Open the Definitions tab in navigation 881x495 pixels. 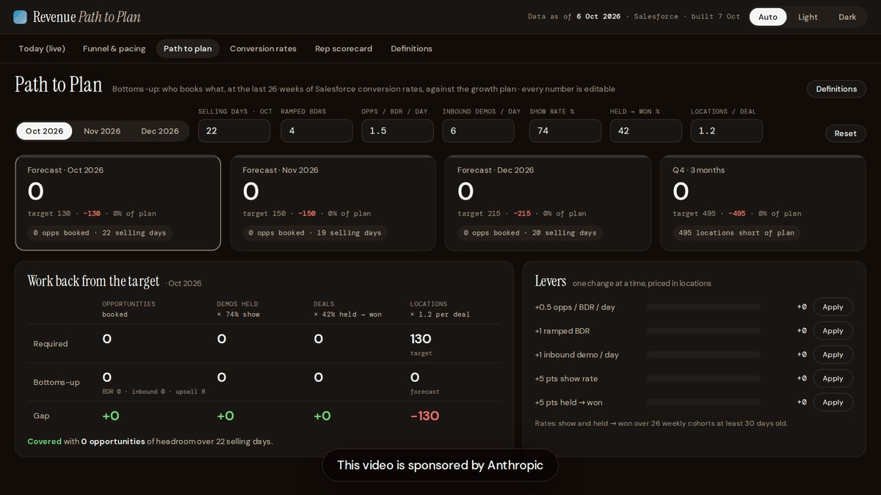[x=411, y=48]
